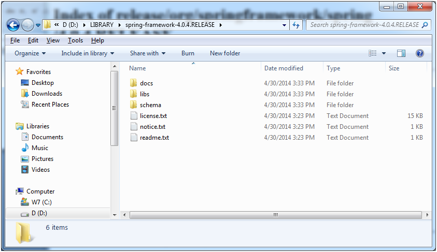
Task: Click the folder icon in address bar
Action: [x=48, y=25]
